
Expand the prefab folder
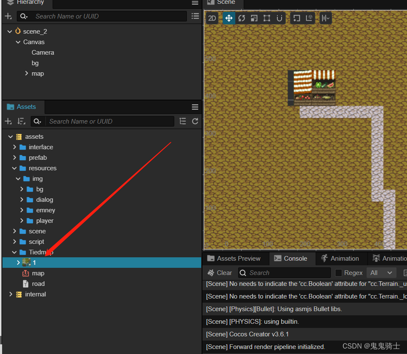point(15,158)
